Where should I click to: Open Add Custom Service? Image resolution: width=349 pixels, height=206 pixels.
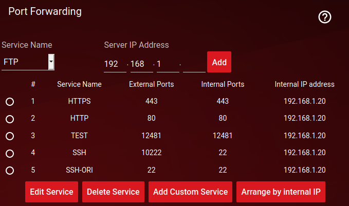pos(190,192)
